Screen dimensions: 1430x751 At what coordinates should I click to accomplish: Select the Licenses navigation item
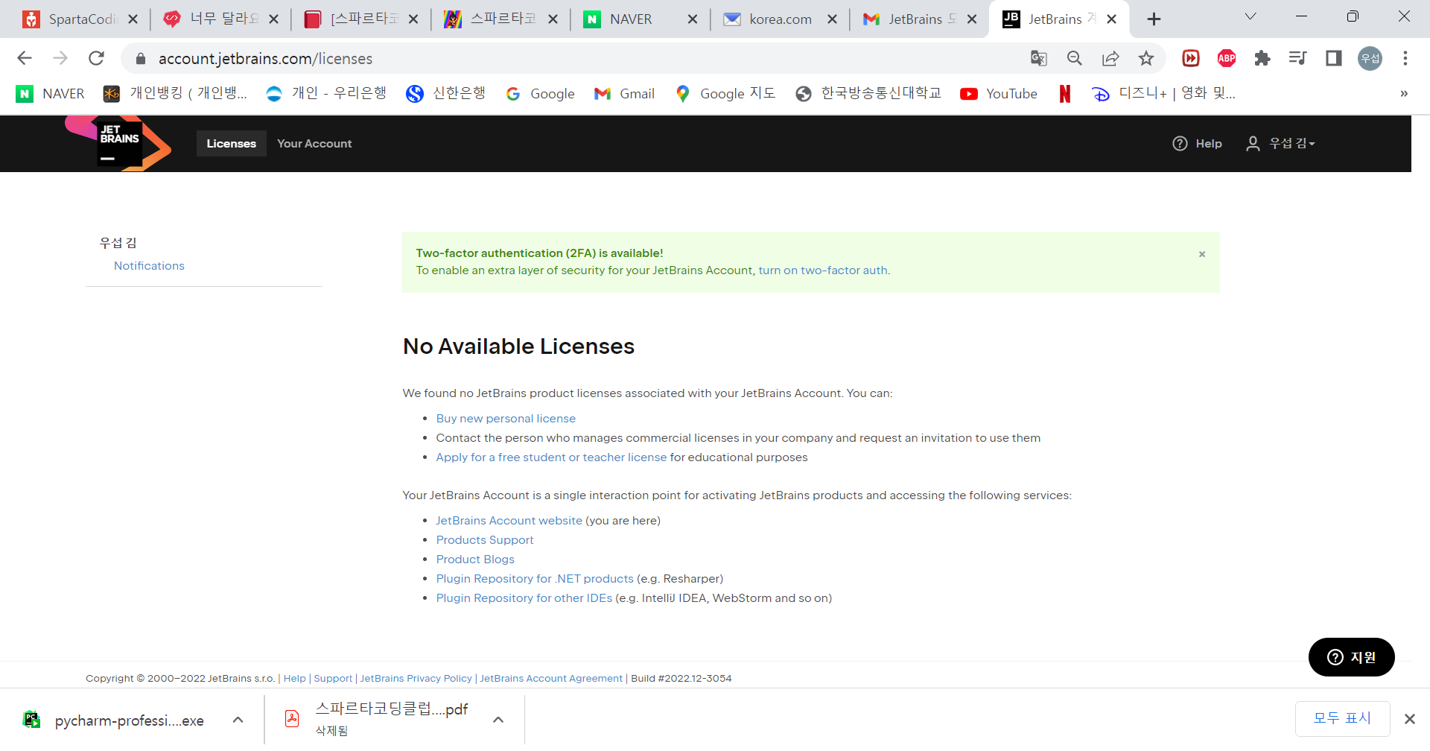(231, 144)
